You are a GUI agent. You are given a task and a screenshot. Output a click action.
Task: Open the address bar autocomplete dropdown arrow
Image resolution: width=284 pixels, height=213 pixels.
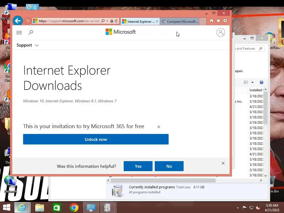click(x=107, y=21)
